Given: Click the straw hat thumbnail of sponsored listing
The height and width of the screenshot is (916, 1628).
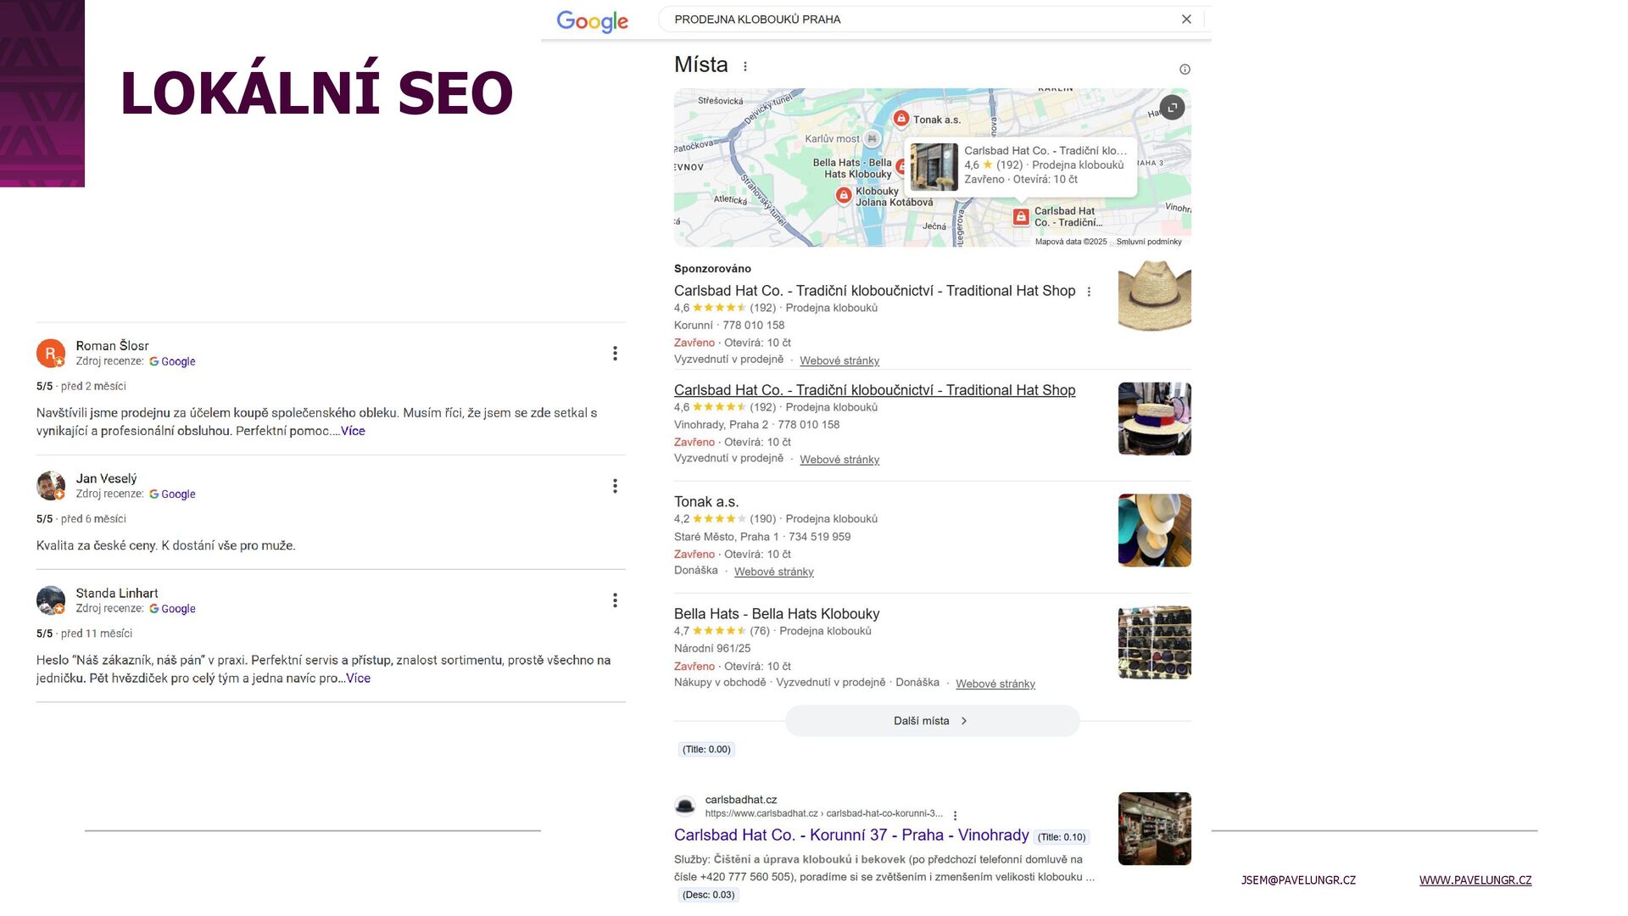Looking at the screenshot, I should click(1154, 295).
